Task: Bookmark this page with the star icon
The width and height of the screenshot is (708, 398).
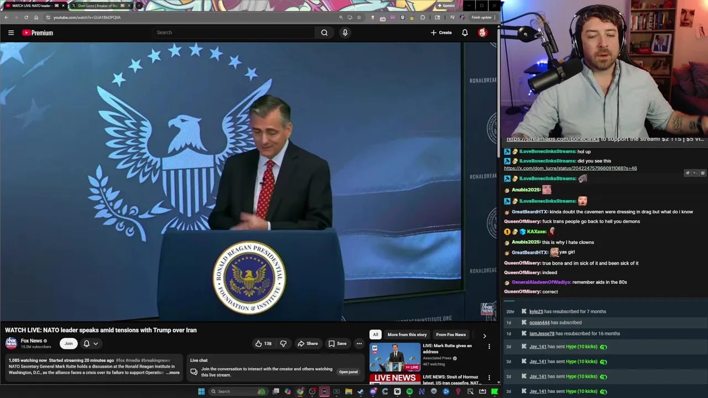Action: 359,17
